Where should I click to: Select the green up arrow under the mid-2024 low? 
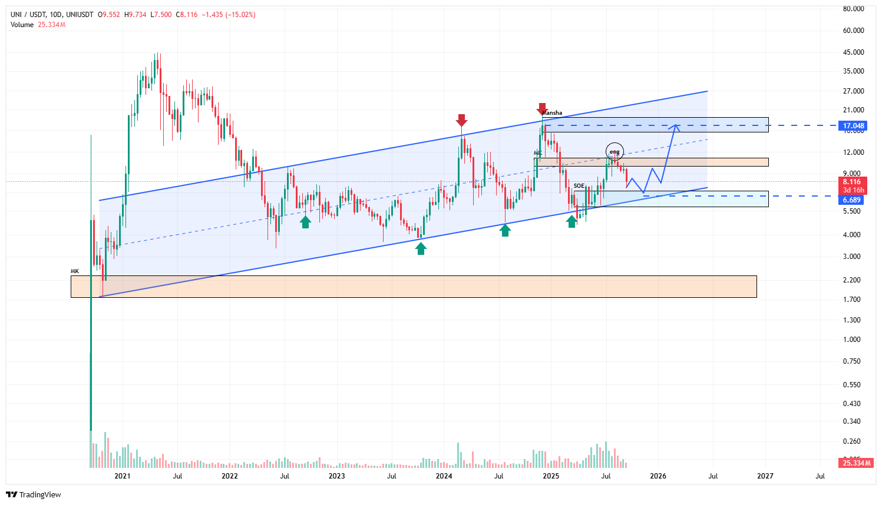[x=505, y=230]
